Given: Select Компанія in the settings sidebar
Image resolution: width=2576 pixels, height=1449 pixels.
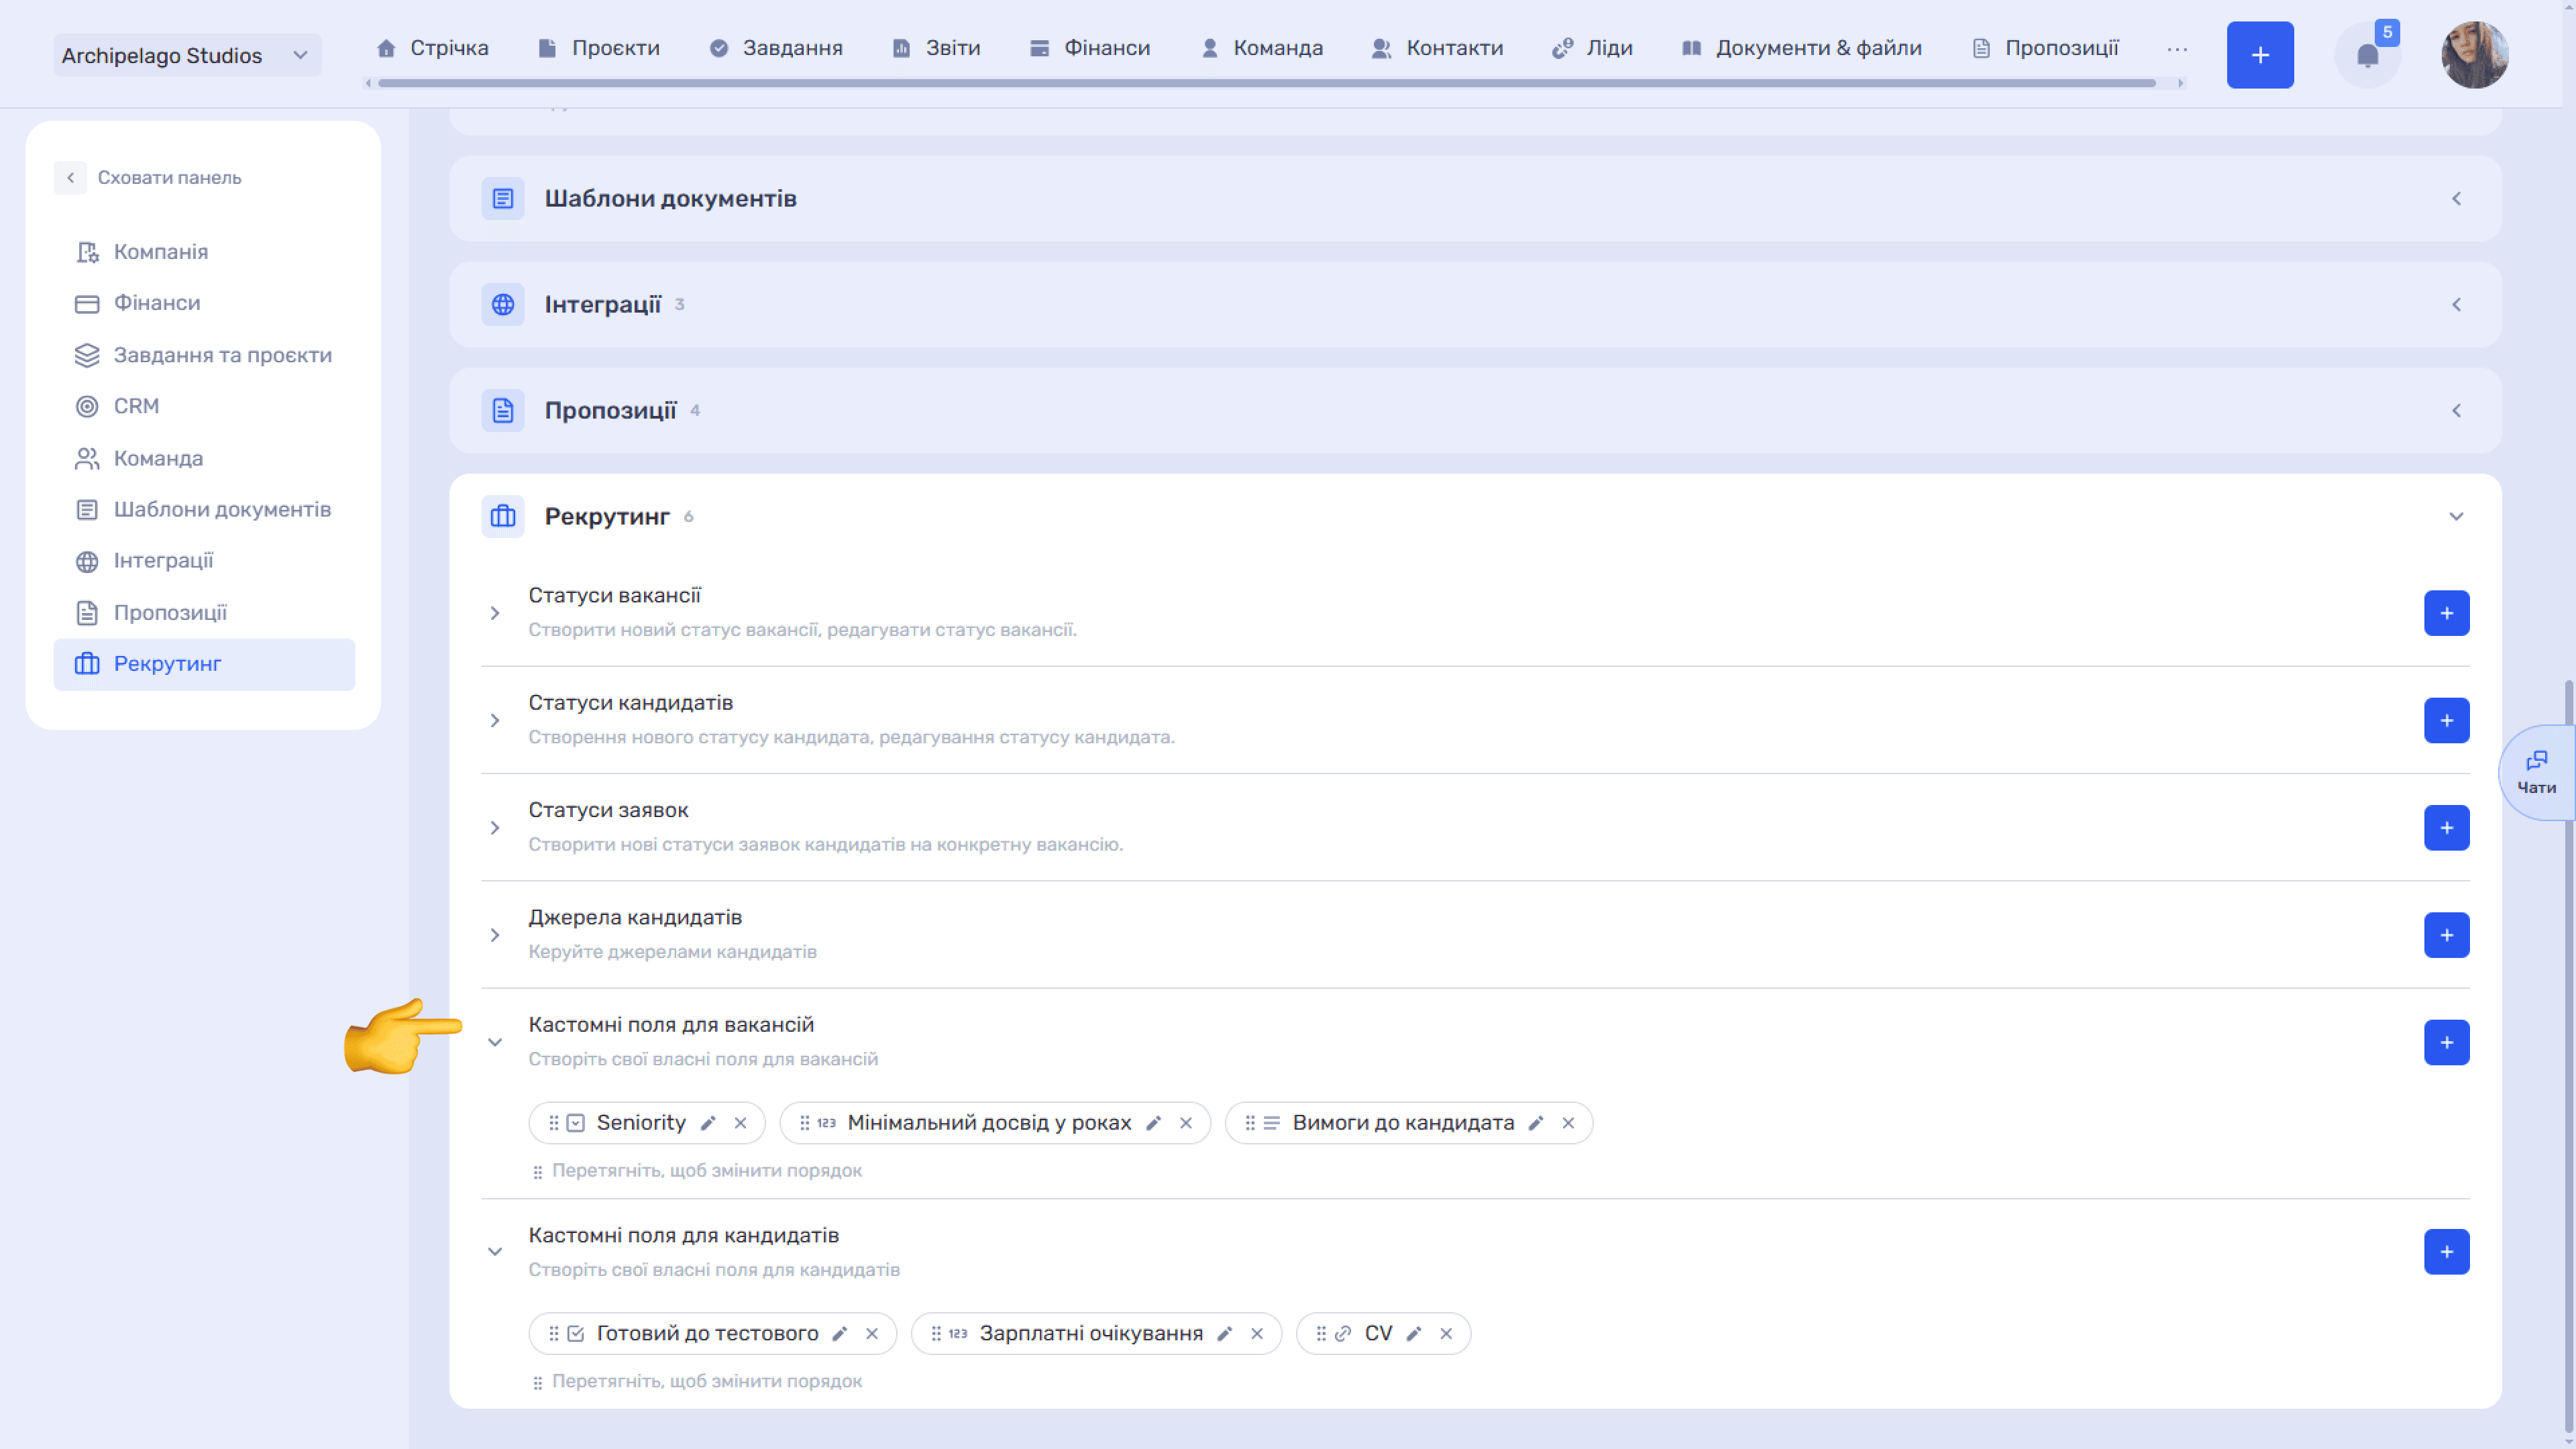Looking at the screenshot, I should pos(204,252).
